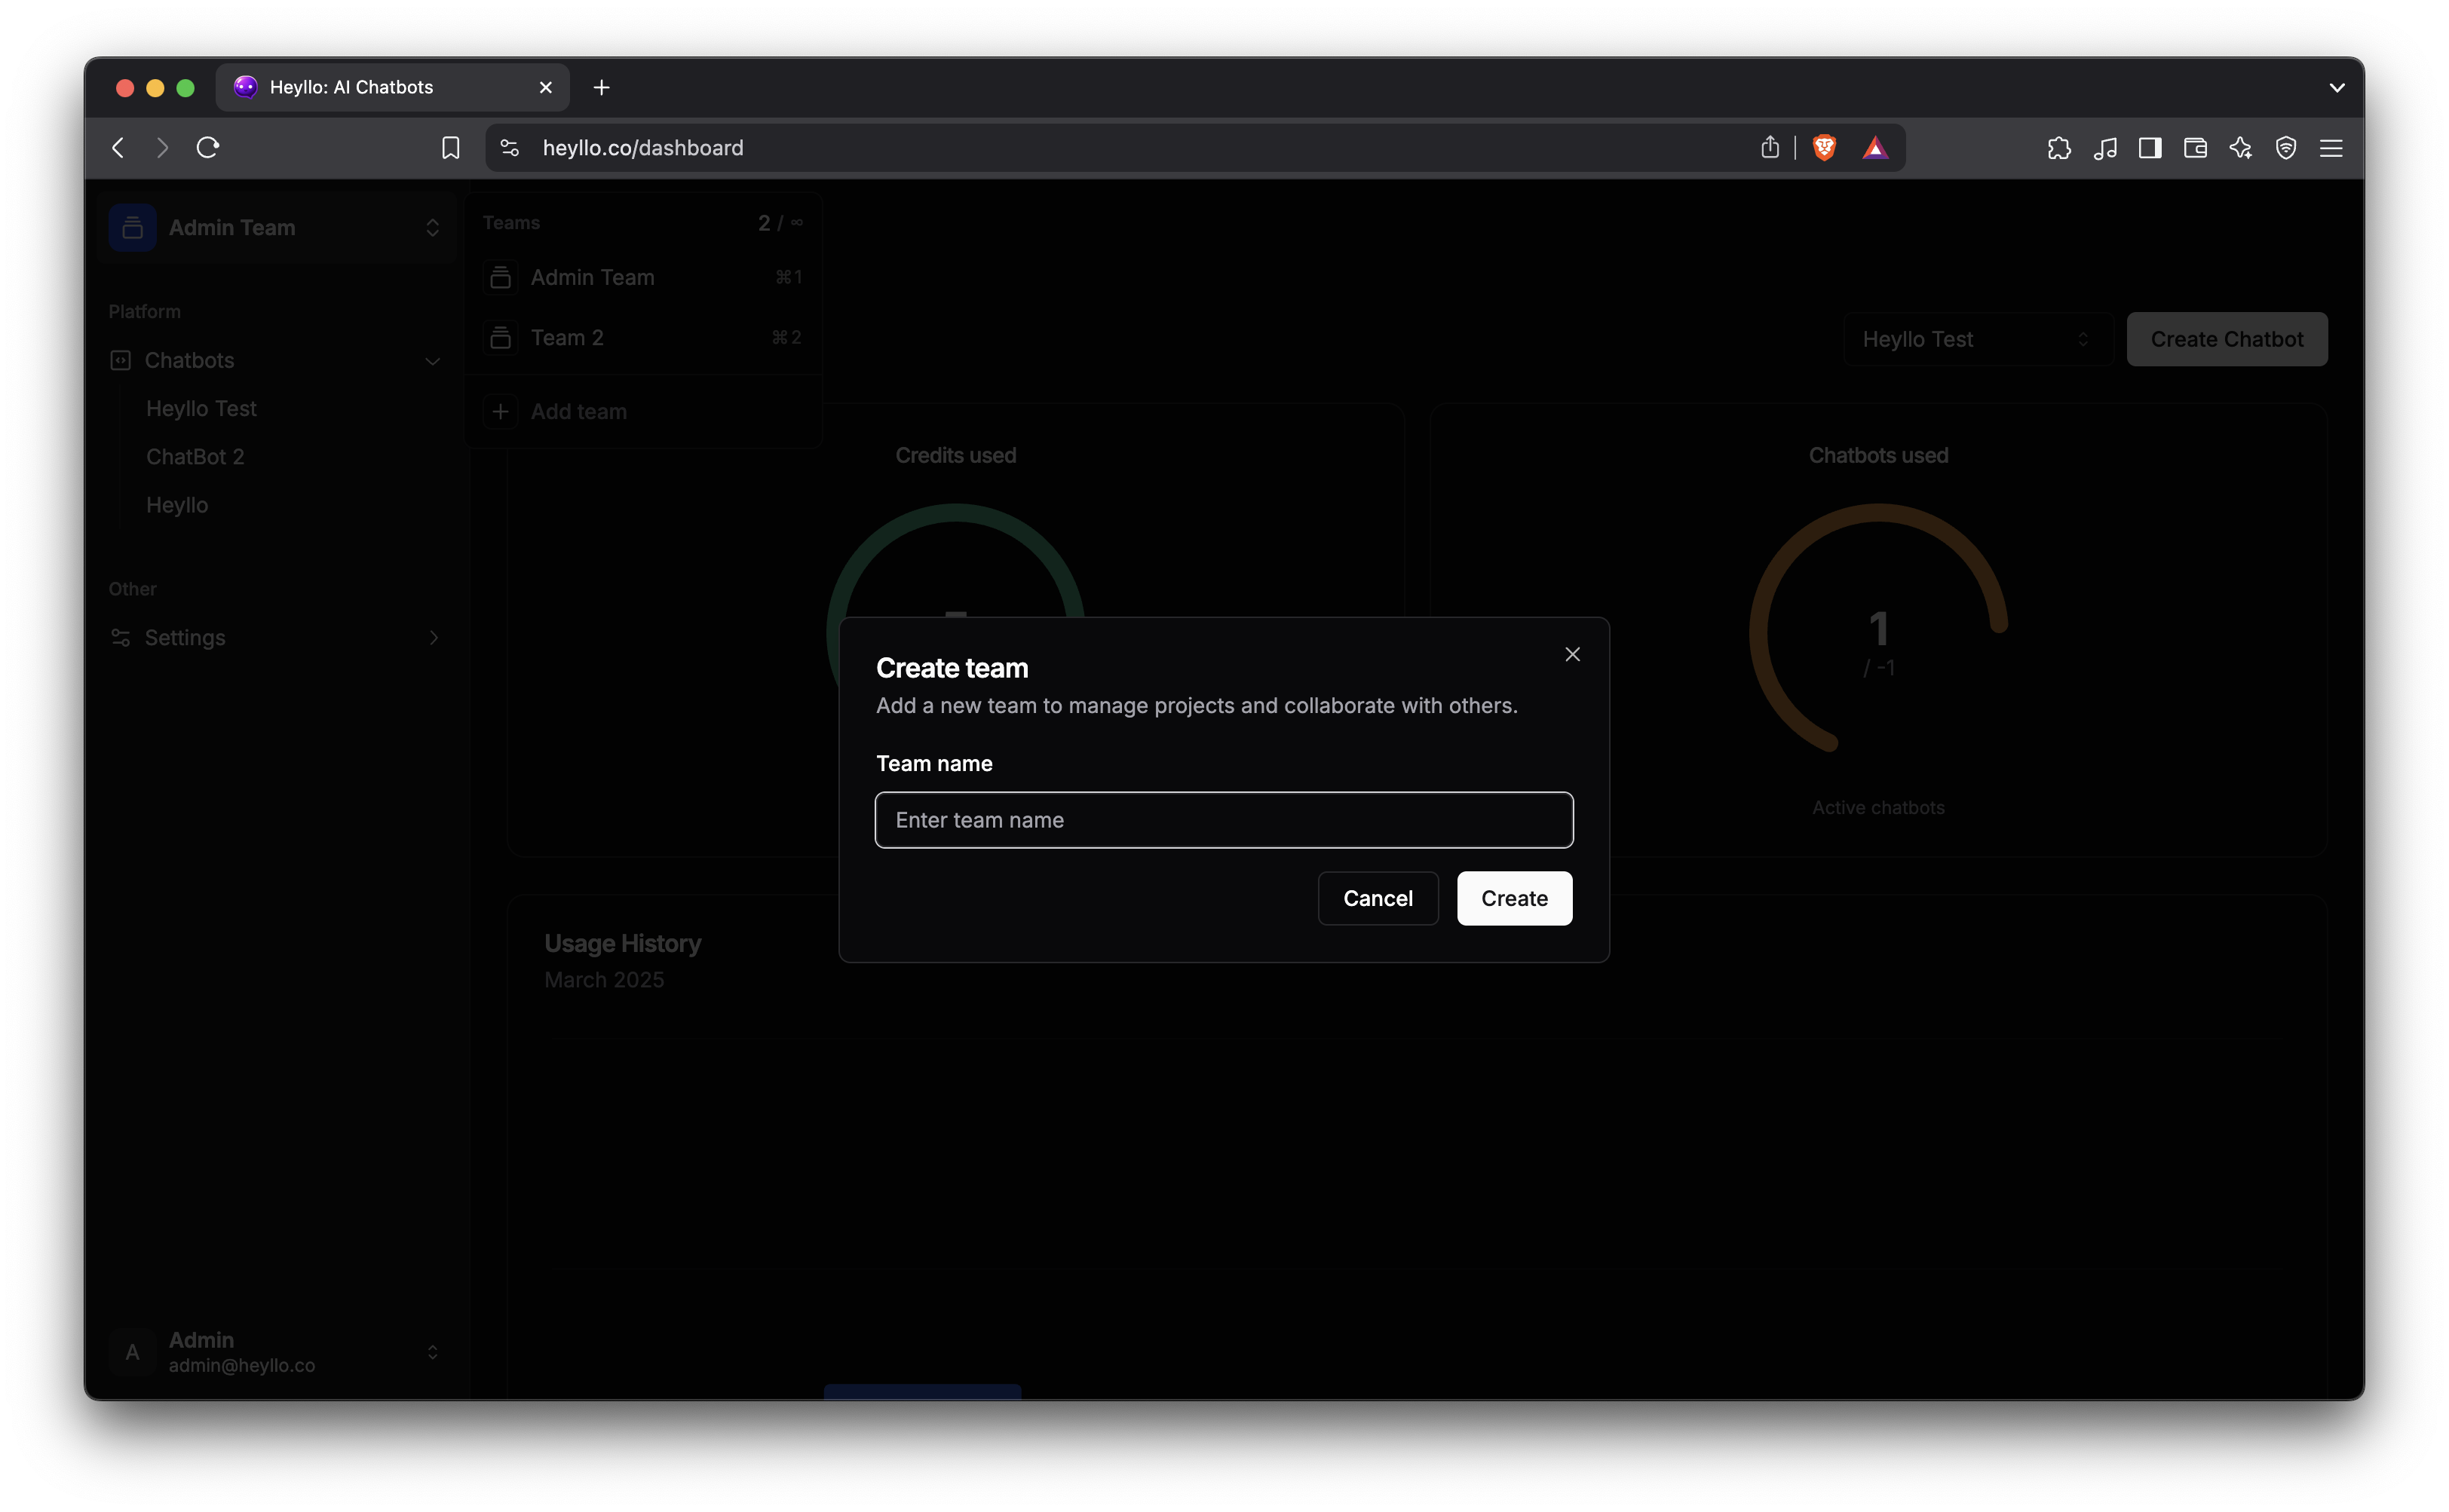Reload the dashboard page
2449x1512 pixels.
[208, 148]
